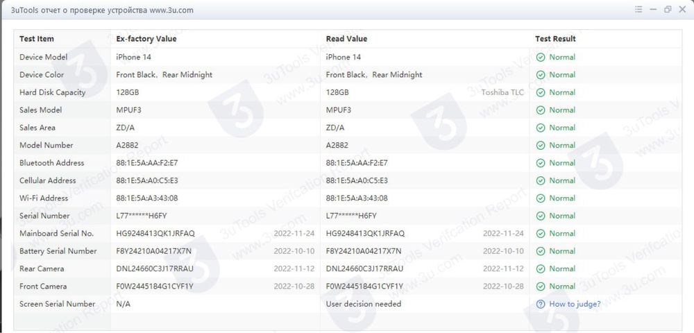This screenshot has width=694, height=333.
Task: Select the Mainboard Serial No. row label
Action: [57, 234]
